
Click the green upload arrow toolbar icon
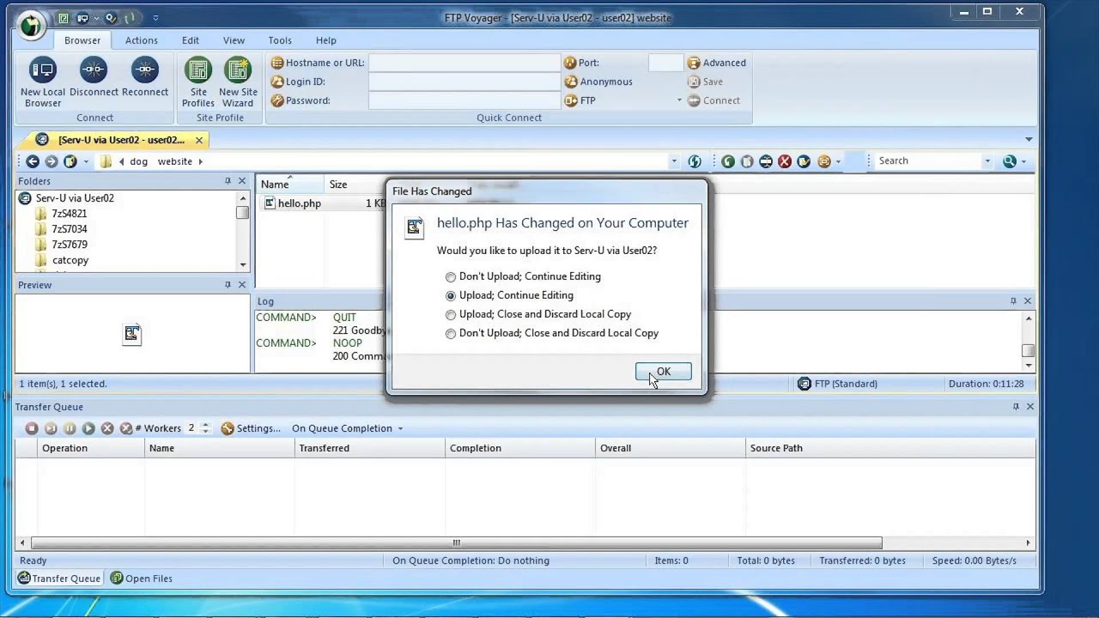pyautogui.click(x=728, y=161)
